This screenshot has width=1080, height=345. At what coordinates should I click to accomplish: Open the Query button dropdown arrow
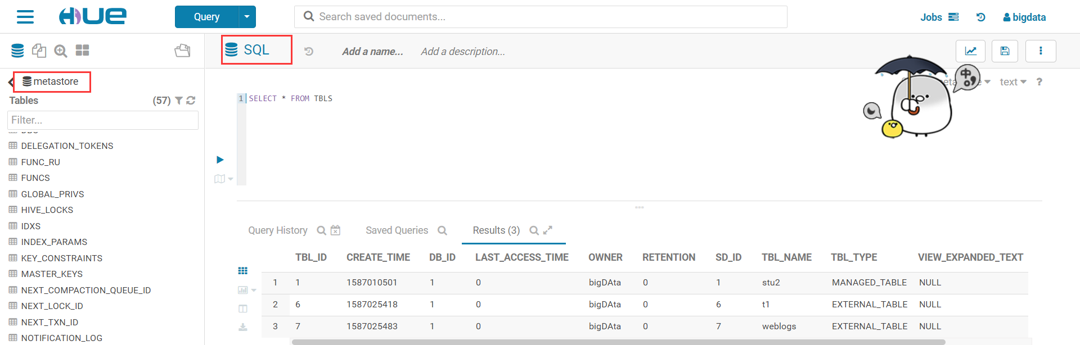(247, 17)
